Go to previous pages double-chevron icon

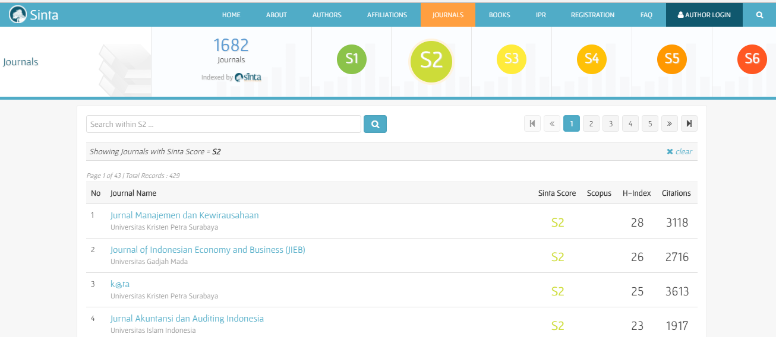pos(551,123)
